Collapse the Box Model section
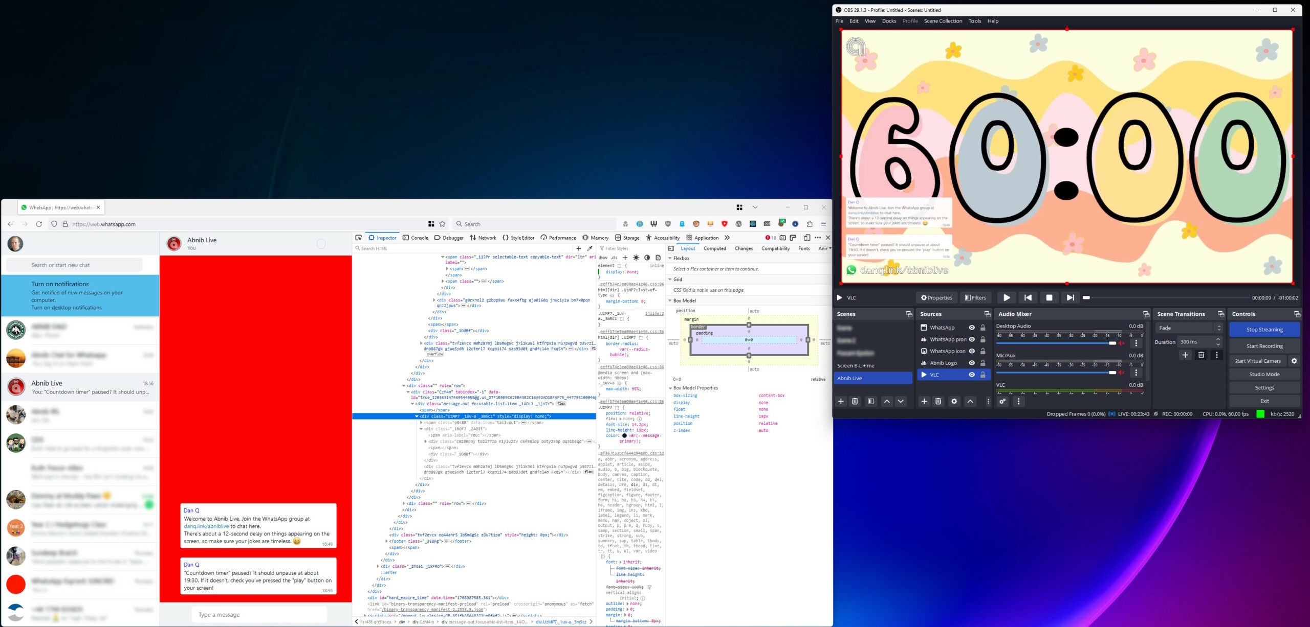The height and width of the screenshot is (627, 1310). (670, 300)
